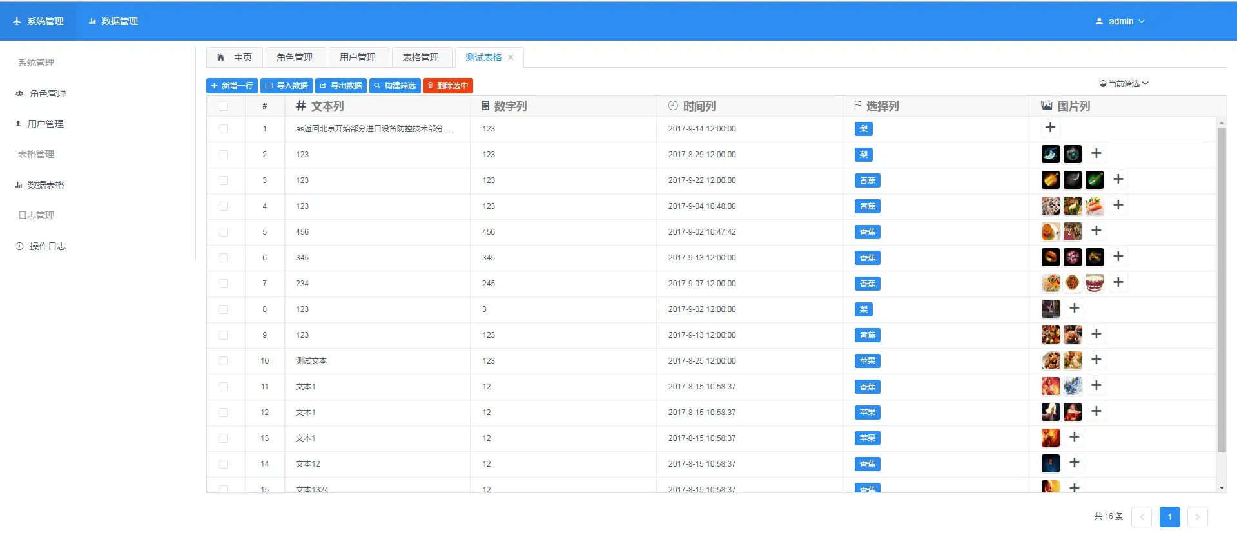This screenshot has width=1237, height=544.
Task: Export data with 导出数据 button
Action: pyautogui.click(x=341, y=86)
